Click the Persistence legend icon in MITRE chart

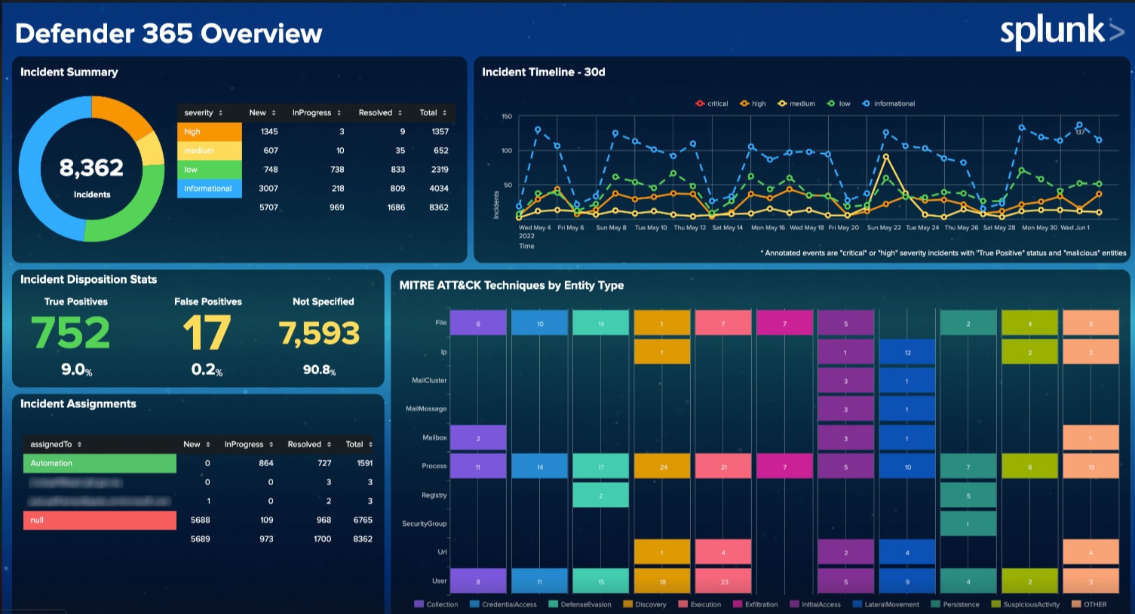(x=936, y=604)
